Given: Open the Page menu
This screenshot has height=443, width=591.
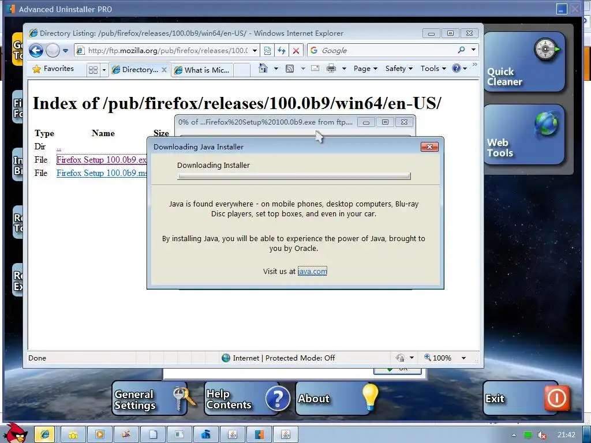Looking at the screenshot, I should (x=365, y=69).
